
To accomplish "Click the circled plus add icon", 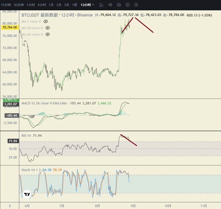I will [127, 5].
